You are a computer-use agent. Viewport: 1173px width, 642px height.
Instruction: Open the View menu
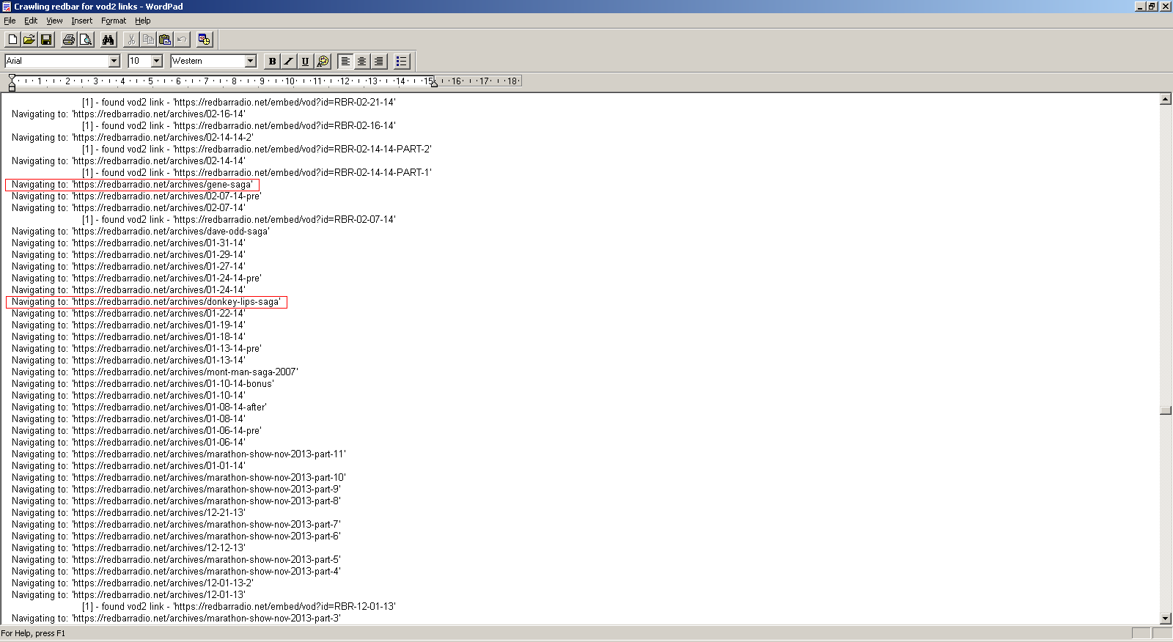pyautogui.click(x=54, y=21)
